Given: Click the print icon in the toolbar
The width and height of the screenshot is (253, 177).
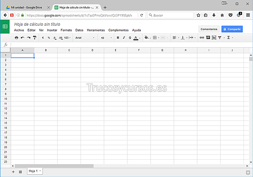Looking at the screenshot, I should click(x=17, y=38).
